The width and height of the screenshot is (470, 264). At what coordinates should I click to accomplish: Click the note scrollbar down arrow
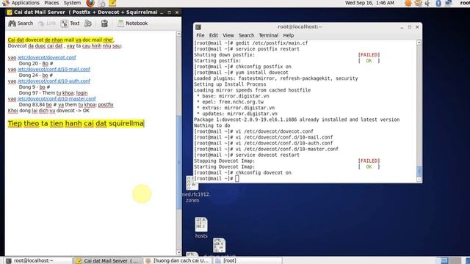[178, 252]
